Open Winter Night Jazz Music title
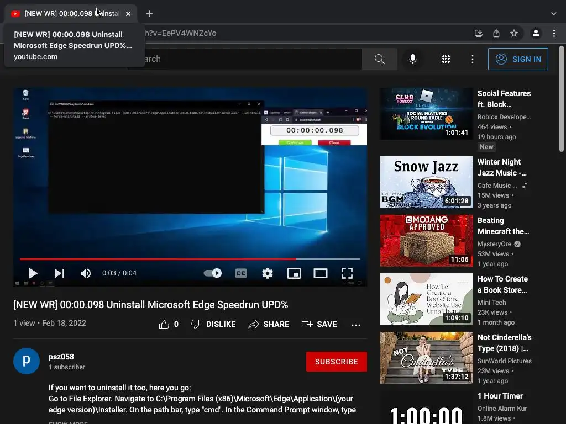 click(x=502, y=167)
